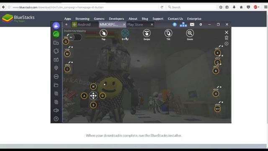Switch to the Play Store tab
This screenshot has height=151, width=268.
click(140, 24)
